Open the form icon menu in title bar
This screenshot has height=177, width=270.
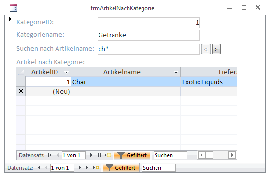pyautogui.click(x=14, y=8)
